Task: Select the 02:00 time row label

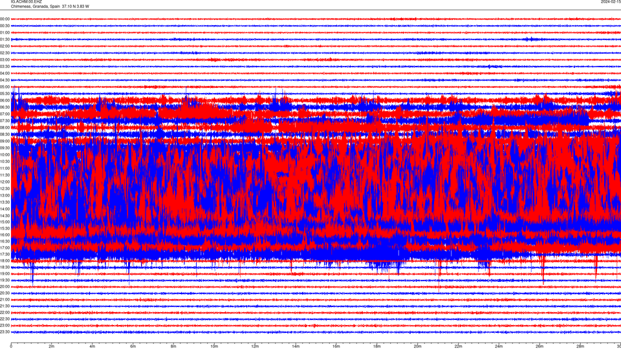Action: [x=5, y=47]
